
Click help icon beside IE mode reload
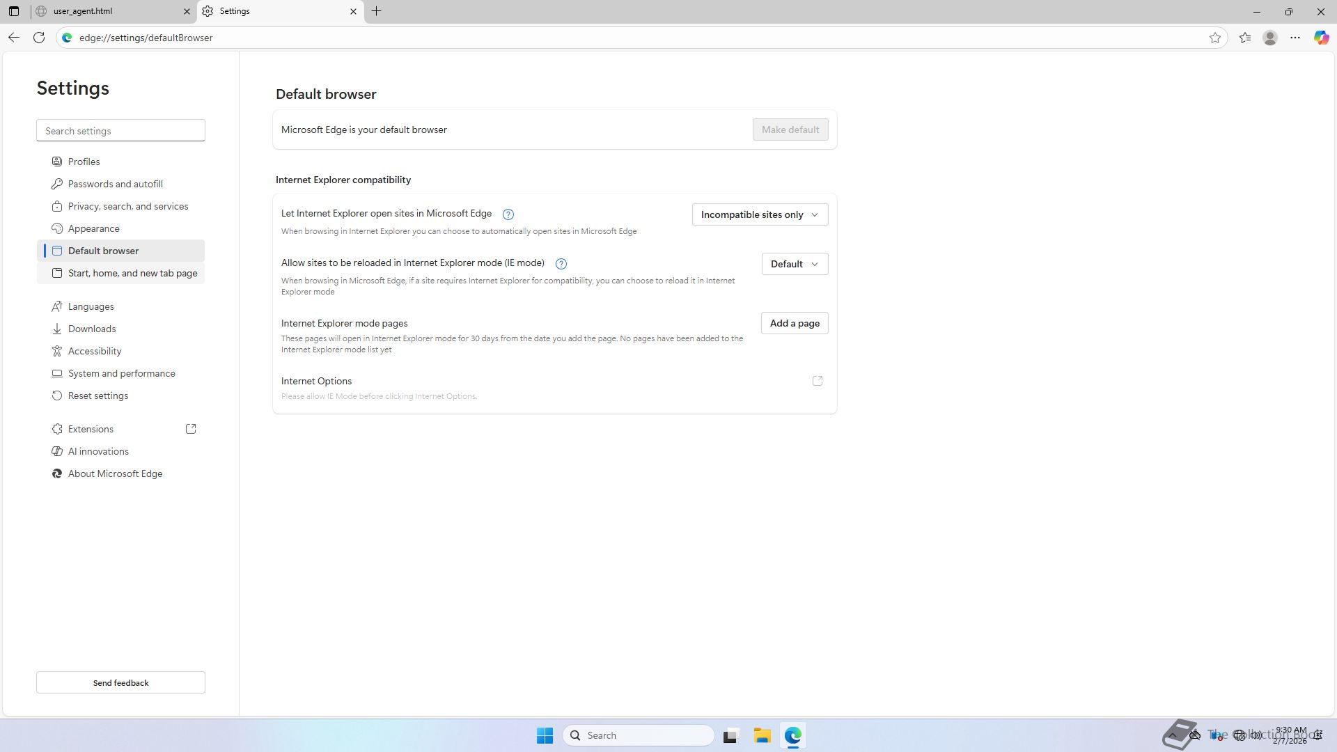click(561, 264)
